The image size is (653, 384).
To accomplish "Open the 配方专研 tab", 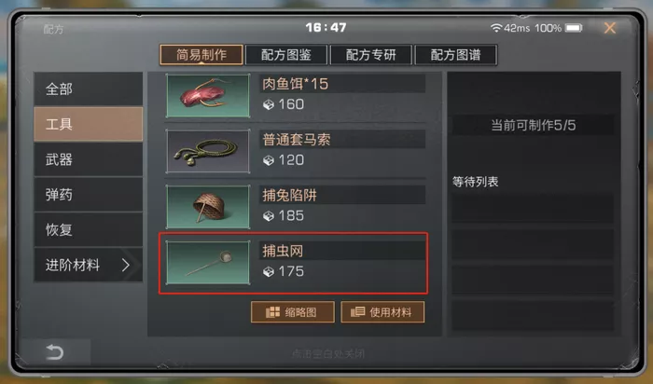I will coord(370,55).
